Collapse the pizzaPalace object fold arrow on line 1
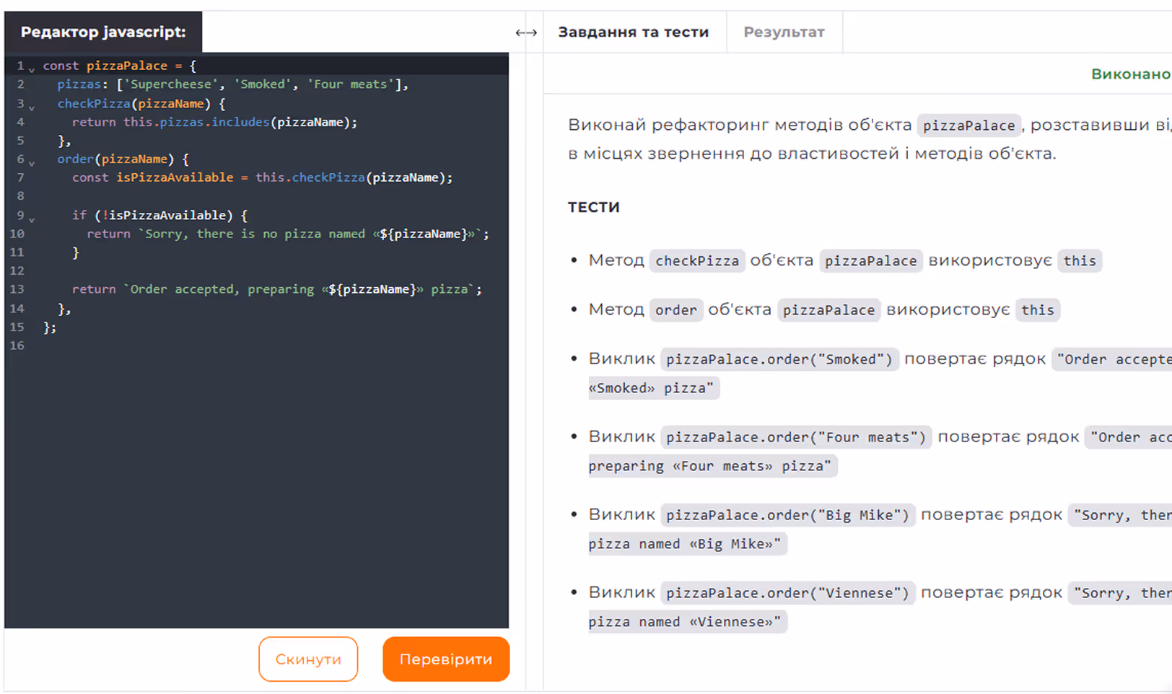Screen dimensions: 1172x694 tap(32, 69)
